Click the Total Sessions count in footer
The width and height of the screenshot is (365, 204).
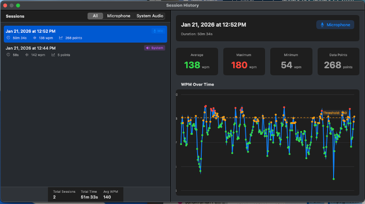(x=54, y=197)
